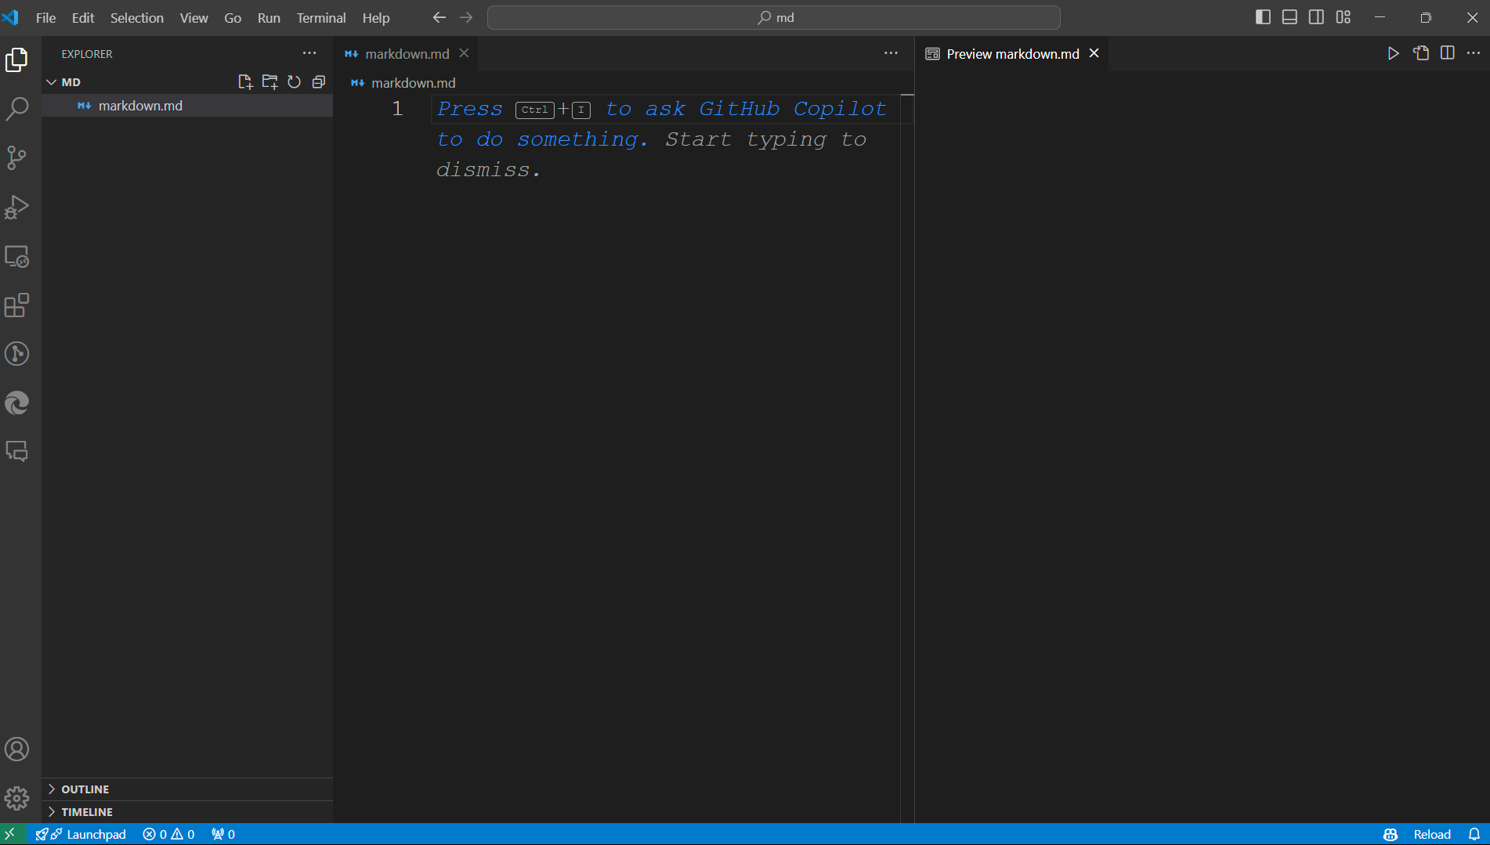Switch to the Preview markdown.md tab
The height and width of the screenshot is (845, 1490).
pos(1012,53)
